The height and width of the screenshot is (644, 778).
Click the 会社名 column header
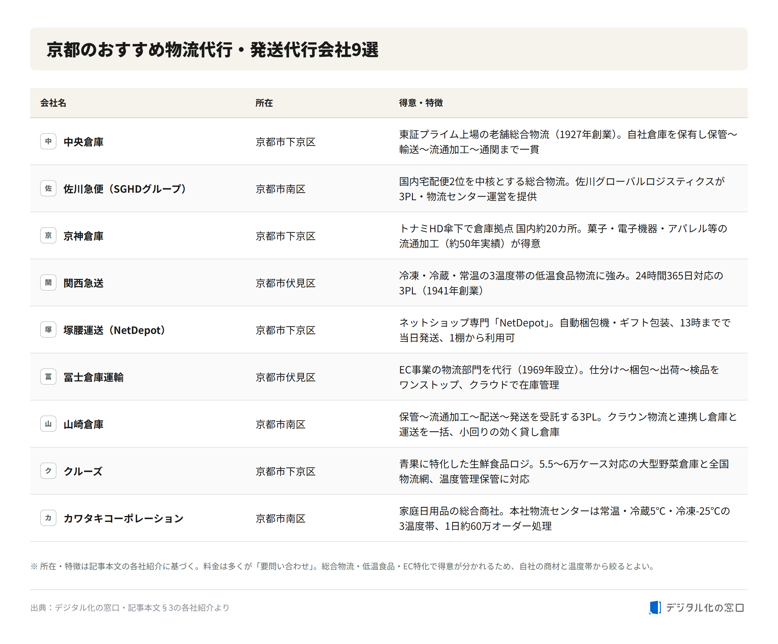[53, 103]
